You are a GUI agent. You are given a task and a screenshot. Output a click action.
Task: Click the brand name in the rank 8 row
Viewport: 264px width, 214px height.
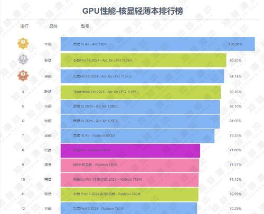tap(48, 150)
